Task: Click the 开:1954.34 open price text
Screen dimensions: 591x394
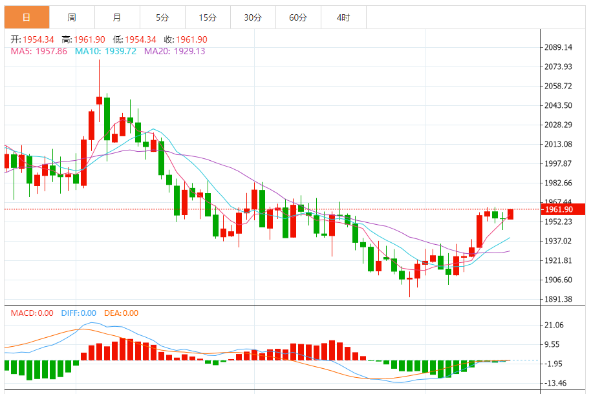Action: 32,39
